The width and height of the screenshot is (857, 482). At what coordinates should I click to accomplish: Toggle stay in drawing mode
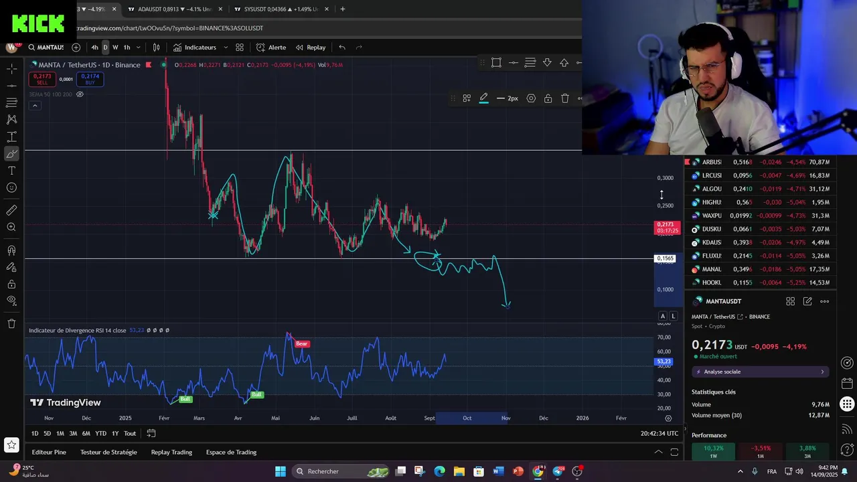[x=11, y=267]
